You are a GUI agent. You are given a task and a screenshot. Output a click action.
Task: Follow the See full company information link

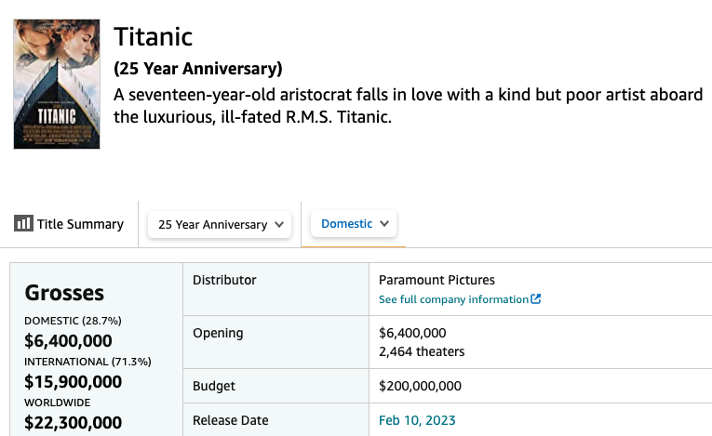click(x=453, y=299)
